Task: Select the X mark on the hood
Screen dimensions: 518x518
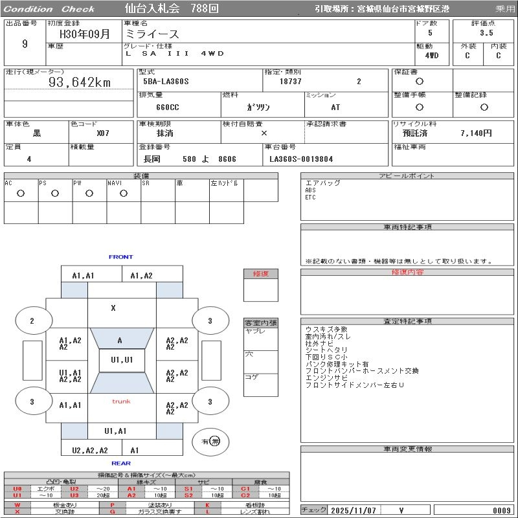Action: click(113, 308)
